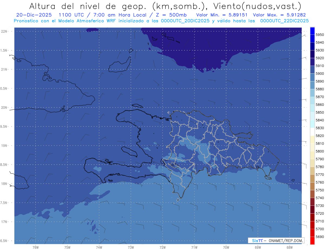Click the legend value 5830

[x=320, y=128]
